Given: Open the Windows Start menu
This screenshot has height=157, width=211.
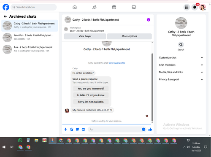Looking at the screenshot, I should [x=4, y=147].
